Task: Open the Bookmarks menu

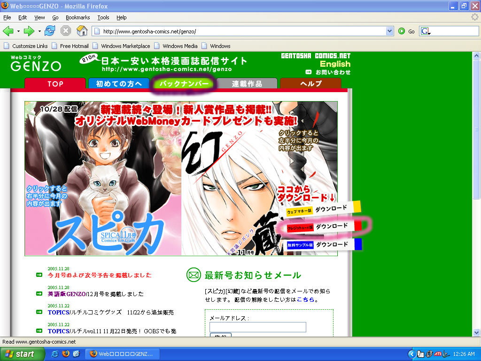Action: pyautogui.click(x=78, y=17)
